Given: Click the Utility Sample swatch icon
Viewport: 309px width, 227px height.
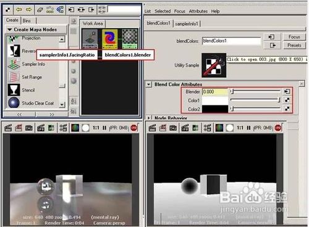Looking at the screenshot, I should [x=214, y=65].
